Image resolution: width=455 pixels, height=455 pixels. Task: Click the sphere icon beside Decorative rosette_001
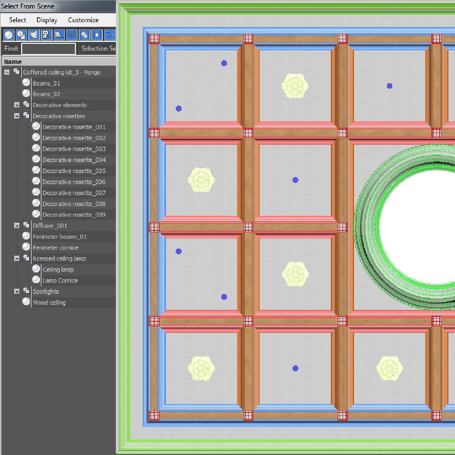(x=36, y=126)
